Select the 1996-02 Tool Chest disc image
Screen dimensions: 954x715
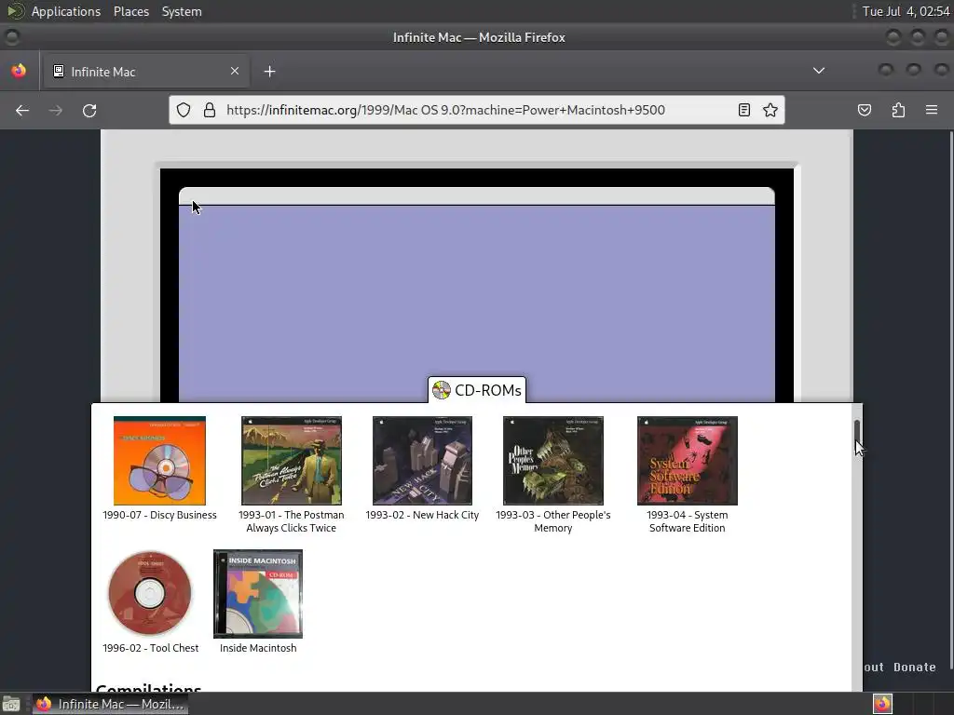tap(150, 593)
